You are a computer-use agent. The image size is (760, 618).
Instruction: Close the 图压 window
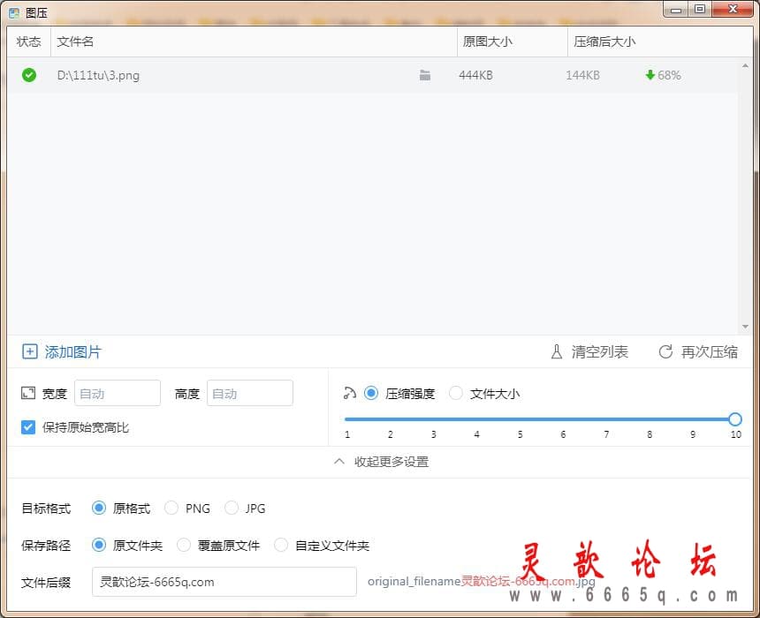click(733, 10)
